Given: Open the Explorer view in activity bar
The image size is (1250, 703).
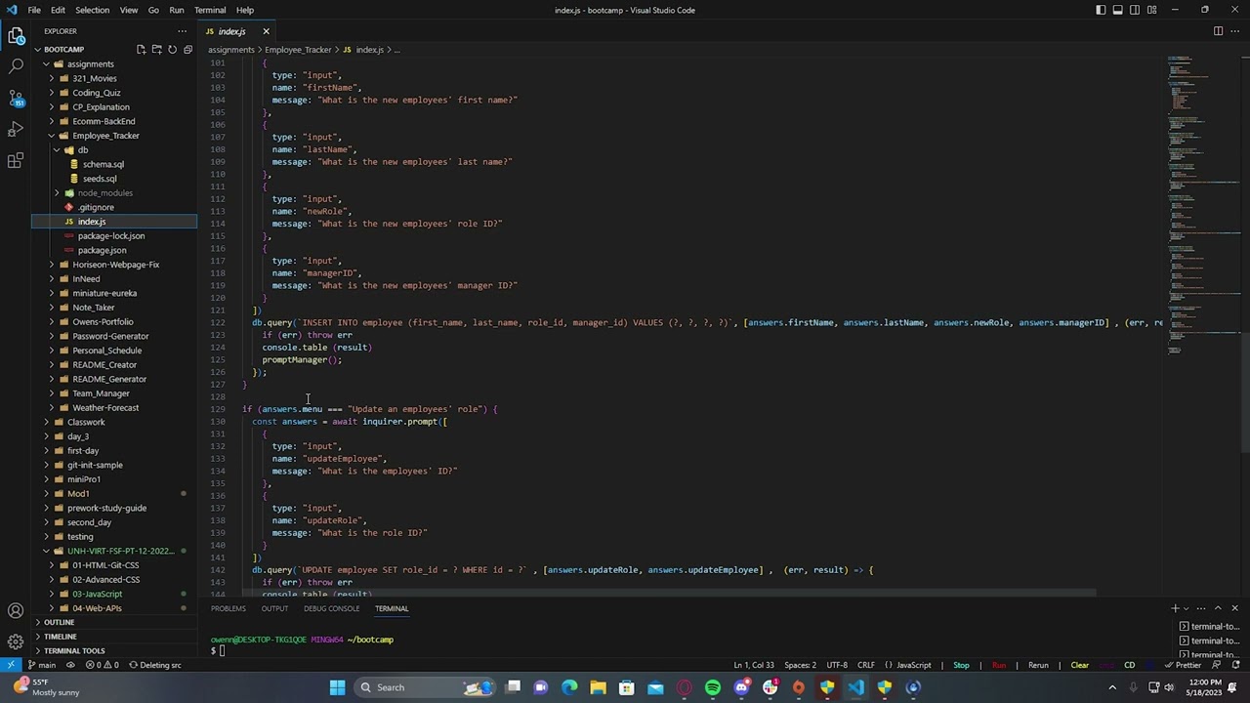Looking at the screenshot, I should (16, 36).
